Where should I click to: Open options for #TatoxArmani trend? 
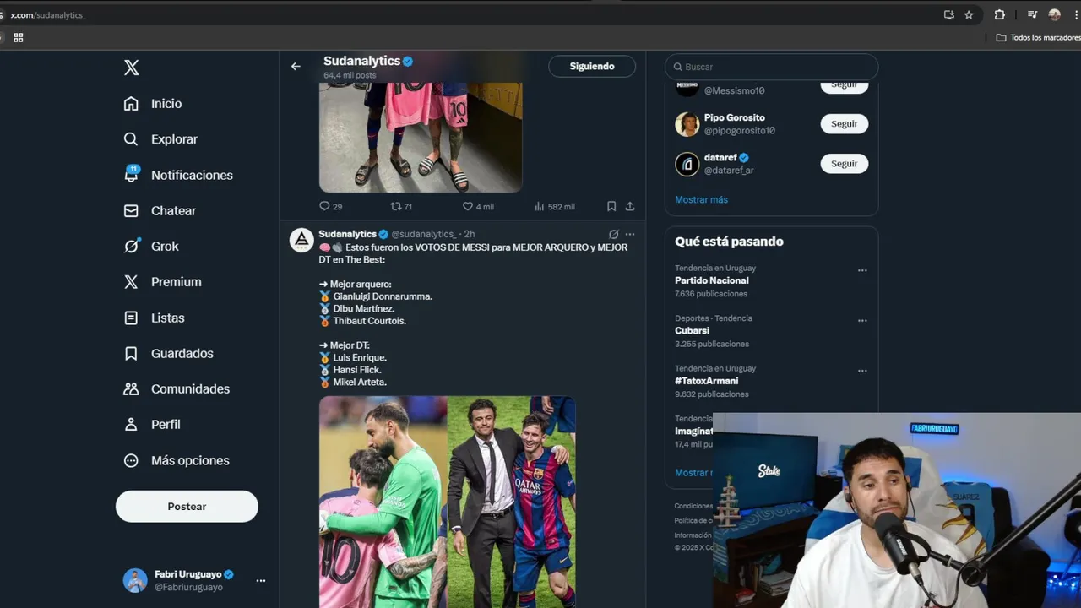pyautogui.click(x=862, y=371)
